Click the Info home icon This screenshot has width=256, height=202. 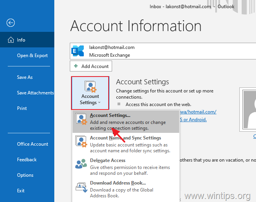click(11, 40)
